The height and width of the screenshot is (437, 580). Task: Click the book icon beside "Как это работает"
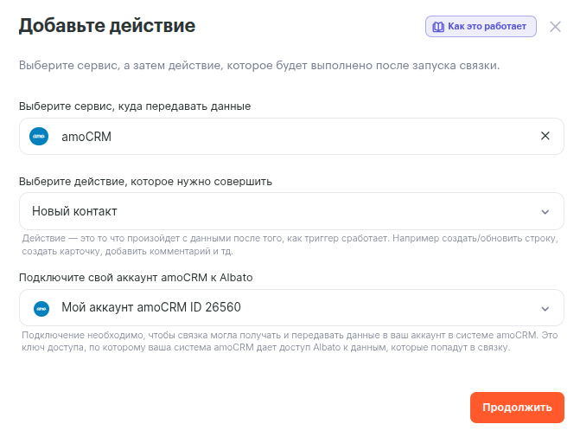[437, 27]
